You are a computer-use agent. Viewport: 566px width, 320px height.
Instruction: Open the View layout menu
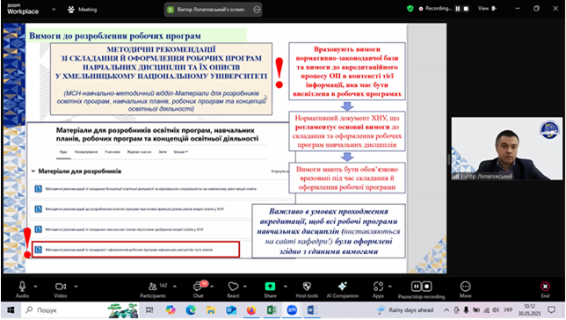(487, 8)
